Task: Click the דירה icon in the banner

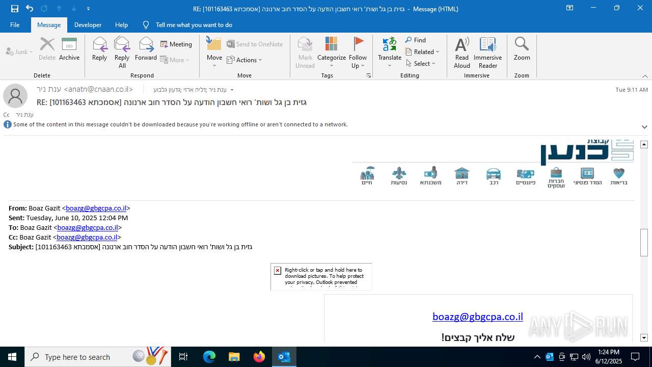Action: pos(461,175)
